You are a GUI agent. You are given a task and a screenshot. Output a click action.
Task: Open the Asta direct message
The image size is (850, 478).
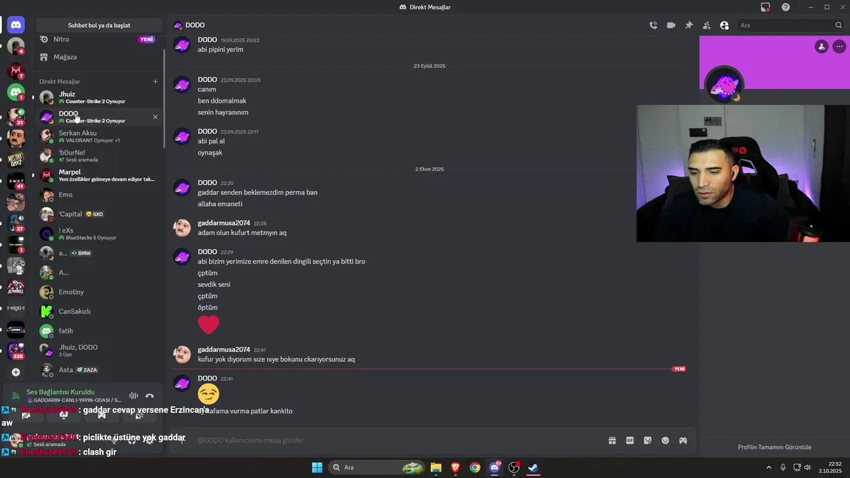click(98, 370)
